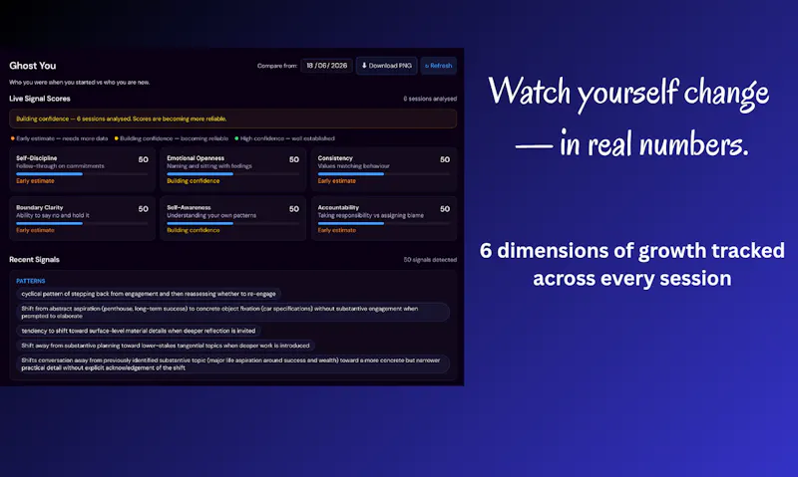Click the Live Signal Scores heading
Screen dimensions: 798x477
[40, 99]
